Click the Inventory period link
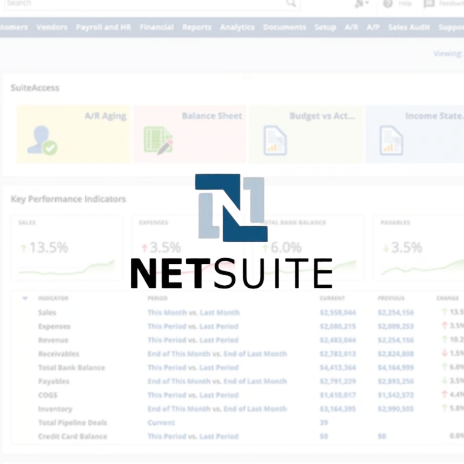The width and height of the screenshot is (464, 464). click(217, 409)
